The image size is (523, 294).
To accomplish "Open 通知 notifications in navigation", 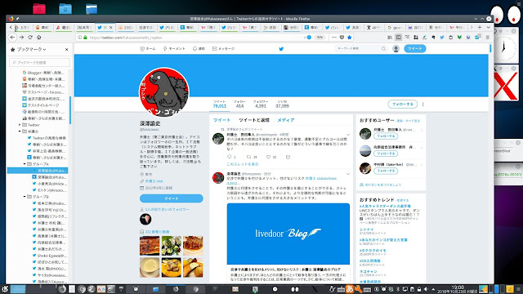I will click(199, 49).
